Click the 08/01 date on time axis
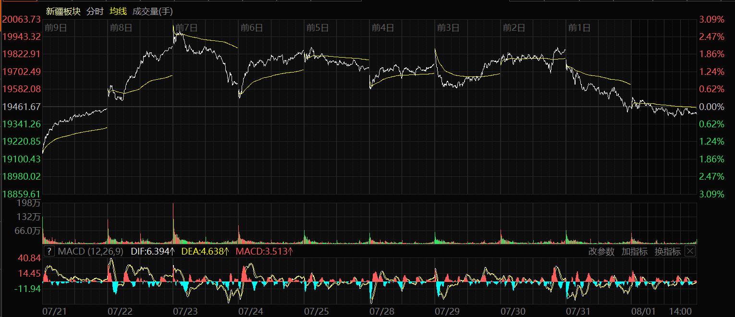The image size is (735, 317). [x=643, y=311]
